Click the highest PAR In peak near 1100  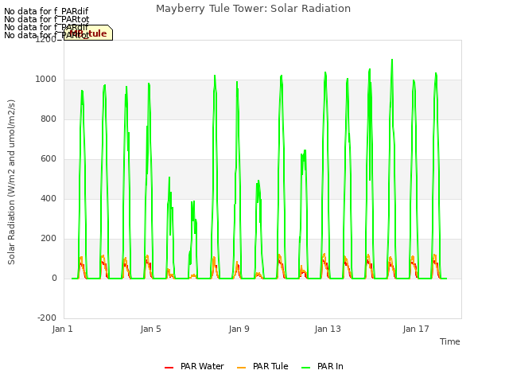pos(392,60)
